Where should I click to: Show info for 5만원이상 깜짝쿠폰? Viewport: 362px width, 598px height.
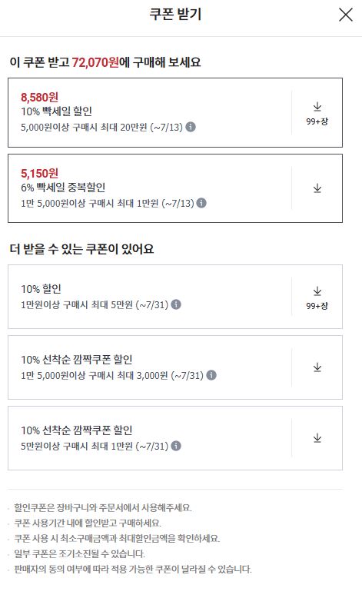tap(176, 446)
